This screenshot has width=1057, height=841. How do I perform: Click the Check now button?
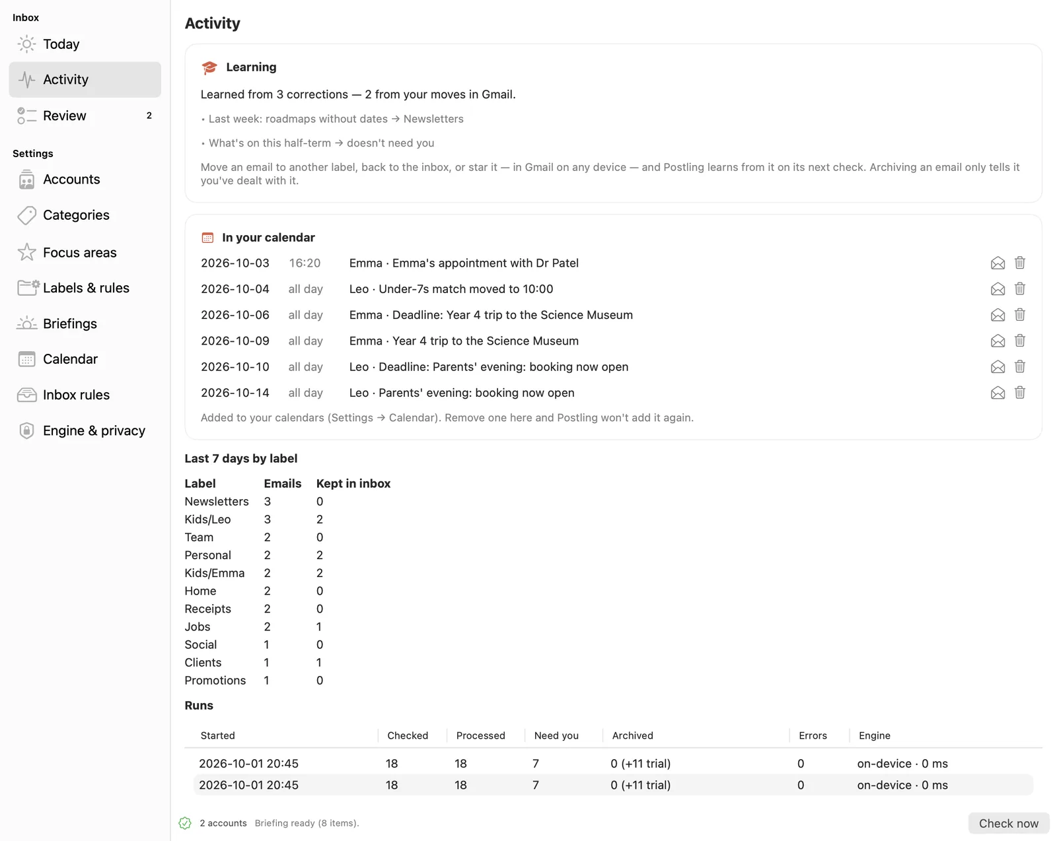[x=1008, y=823]
